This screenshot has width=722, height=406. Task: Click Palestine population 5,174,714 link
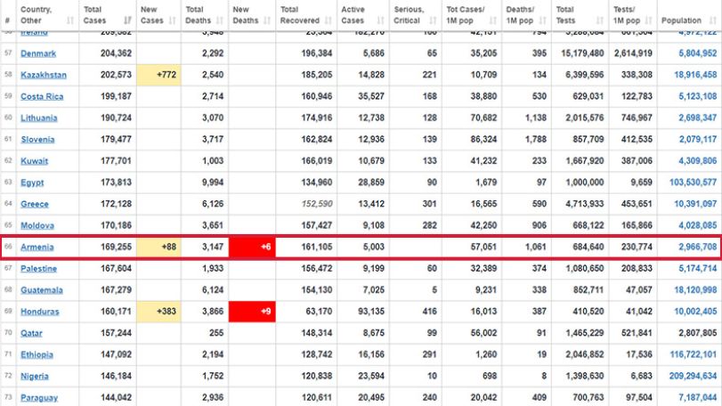tap(698, 268)
